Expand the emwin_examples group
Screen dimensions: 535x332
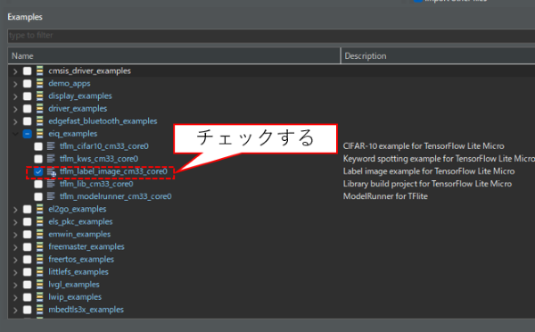[15, 235]
